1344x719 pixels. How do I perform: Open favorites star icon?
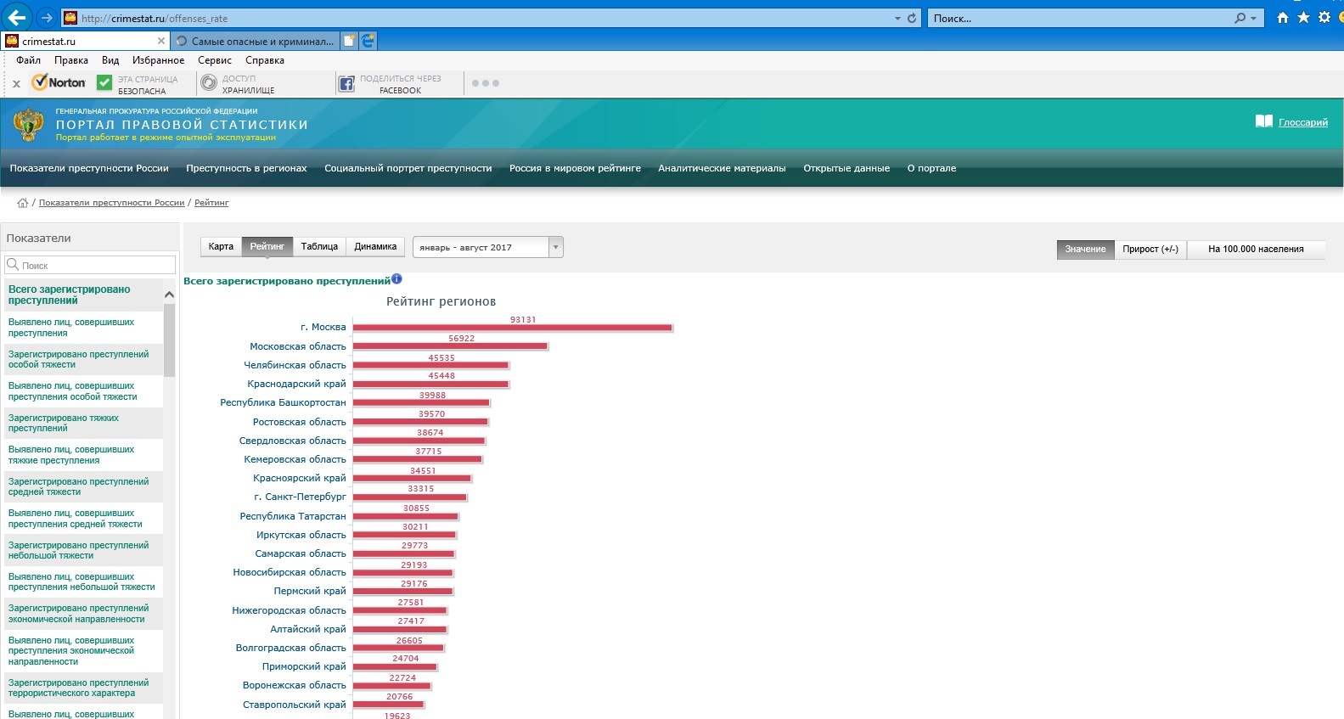[x=1303, y=17]
